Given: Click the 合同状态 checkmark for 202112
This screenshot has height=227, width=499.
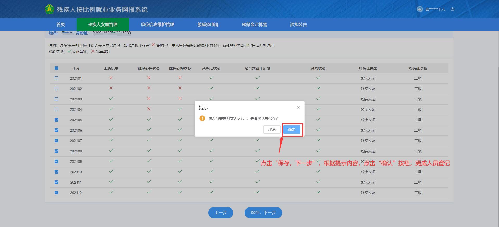Looking at the screenshot, I should click(x=318, y=192).
